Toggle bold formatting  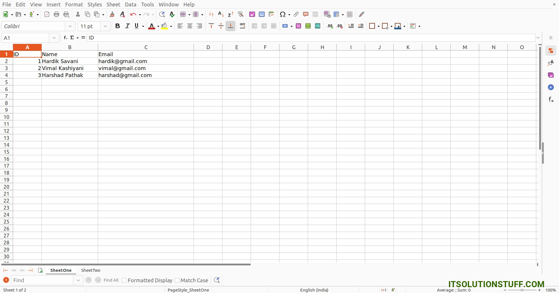(x=118, y=26)
